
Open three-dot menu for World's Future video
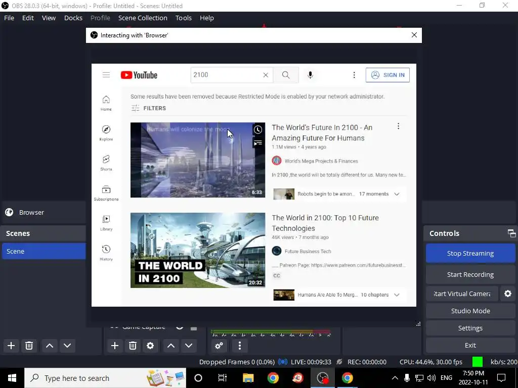(399, 126)
